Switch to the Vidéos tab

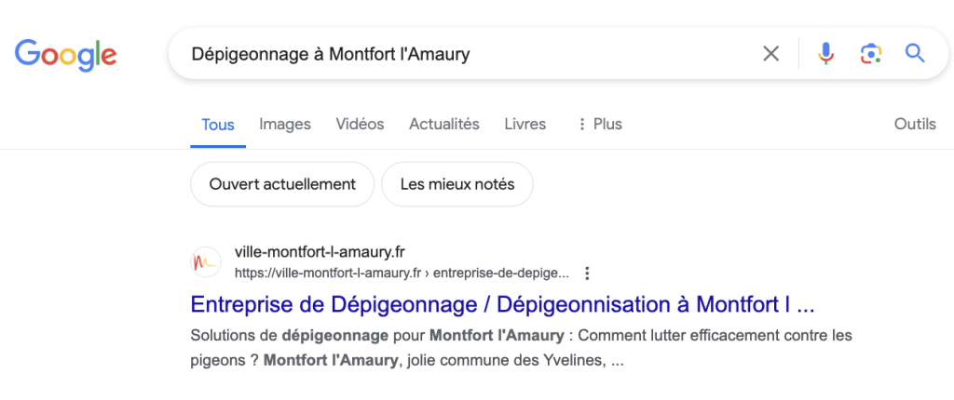[360, 125]
